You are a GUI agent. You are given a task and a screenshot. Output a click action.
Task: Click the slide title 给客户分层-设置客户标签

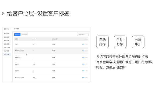pos(38,13)
